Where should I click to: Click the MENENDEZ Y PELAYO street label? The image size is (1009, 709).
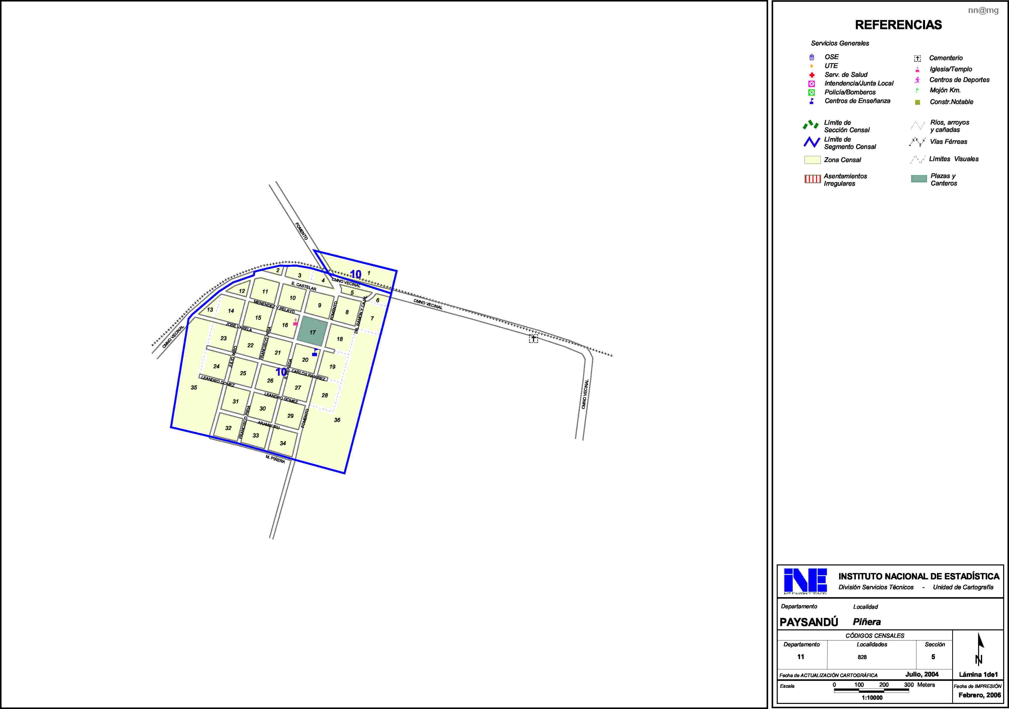point(274,306)
